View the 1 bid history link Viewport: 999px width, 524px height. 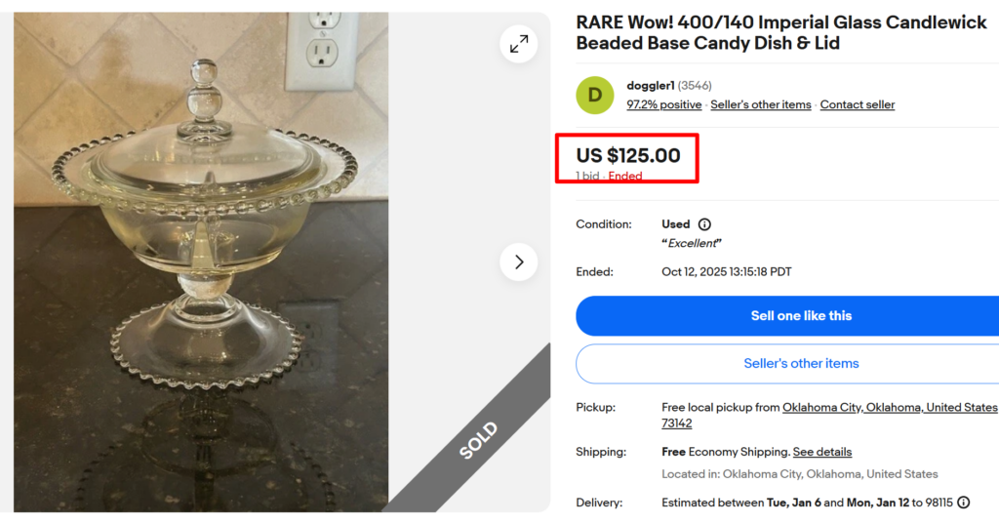click(587, 177)
